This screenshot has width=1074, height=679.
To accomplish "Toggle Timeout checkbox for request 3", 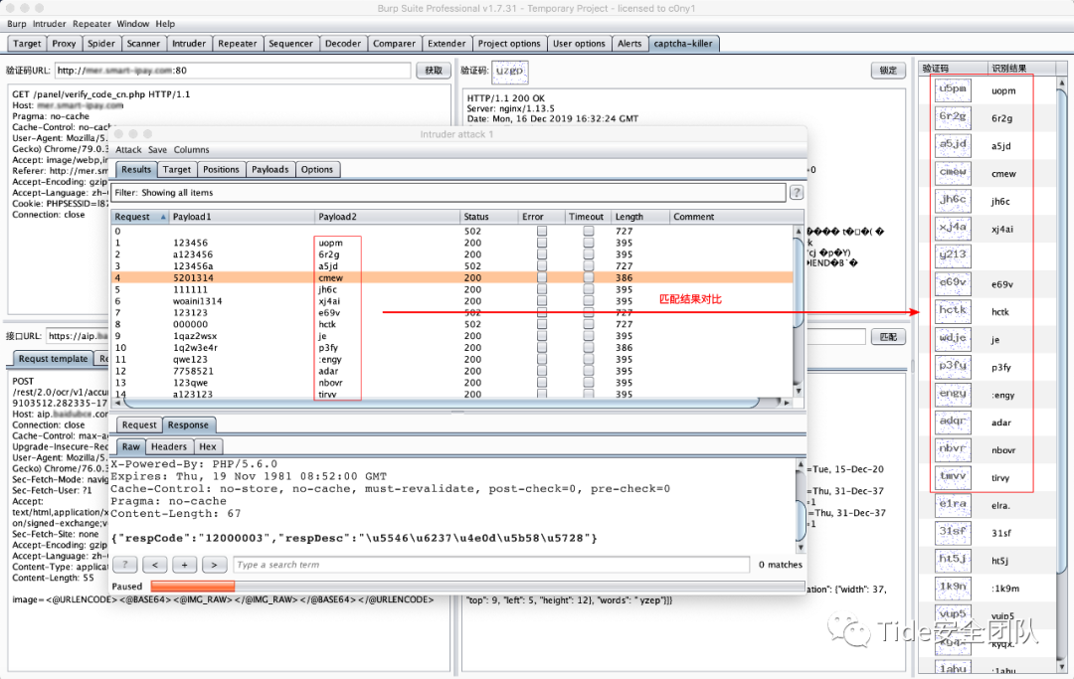I will click(589, 266).
